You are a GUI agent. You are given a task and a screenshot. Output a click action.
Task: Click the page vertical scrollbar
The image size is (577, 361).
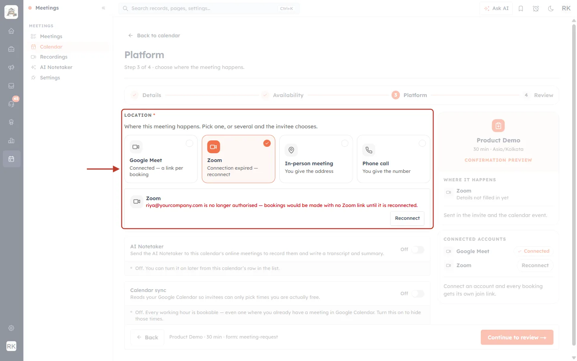tap(574, 185)
